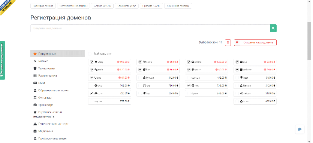Click the building icon beside kyiv.ua
The height and width of the screenshot is (143, 313).
[144, 77]
